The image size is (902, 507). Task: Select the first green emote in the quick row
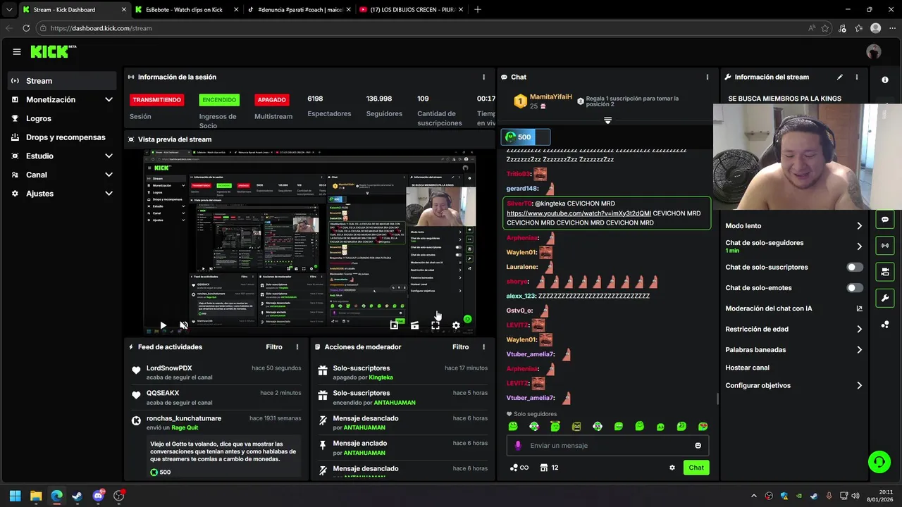pyautogui.click(x=513, y=427)
